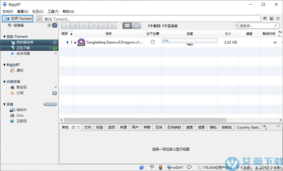Image resolution: width=283 pixels, height=171 pixels.
Task: Switch to the Country Stats tab
Action: (x=248, y=127)
